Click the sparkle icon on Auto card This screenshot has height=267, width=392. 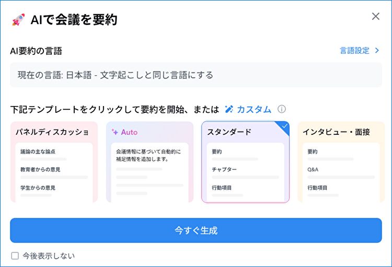[x=115, y=132]
